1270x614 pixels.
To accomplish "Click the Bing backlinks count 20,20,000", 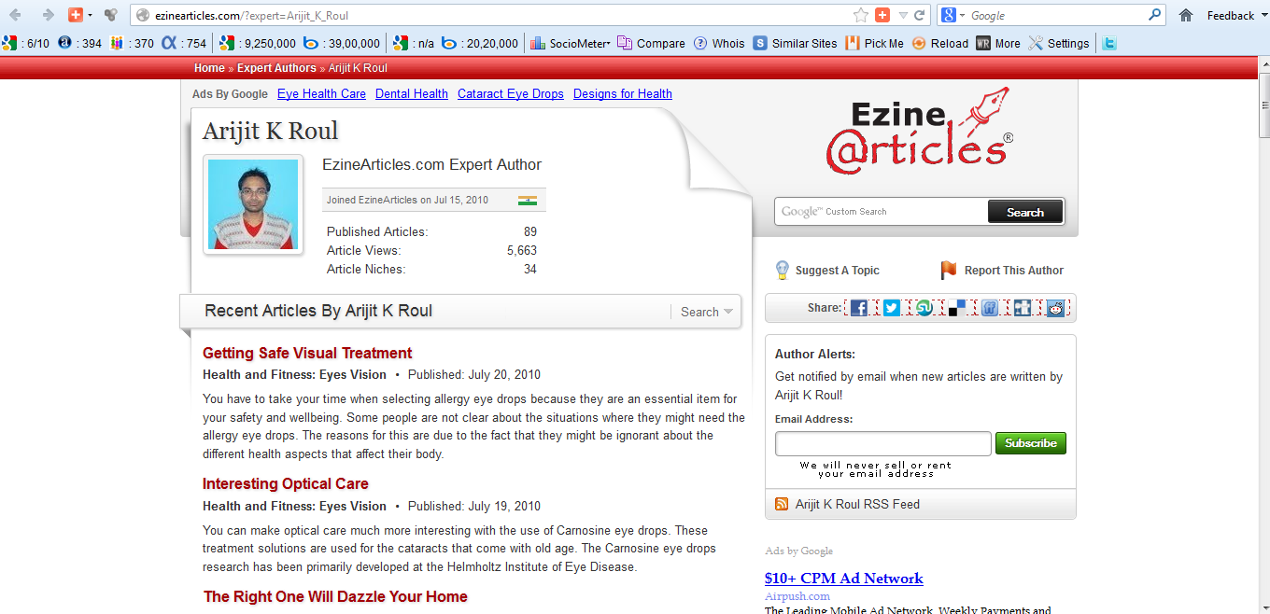I will tap(481, 43).
